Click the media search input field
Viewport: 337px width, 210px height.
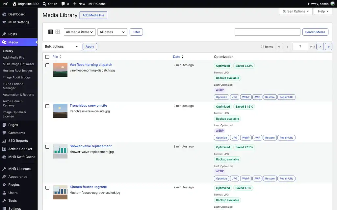267,32
